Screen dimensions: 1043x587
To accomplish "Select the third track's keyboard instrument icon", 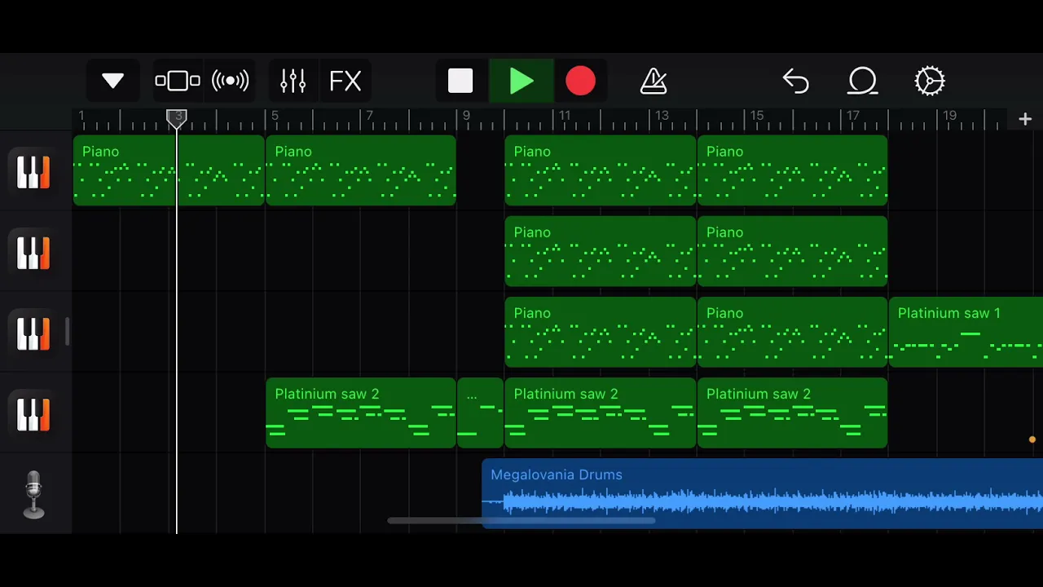I will click(x=33, y=333).
